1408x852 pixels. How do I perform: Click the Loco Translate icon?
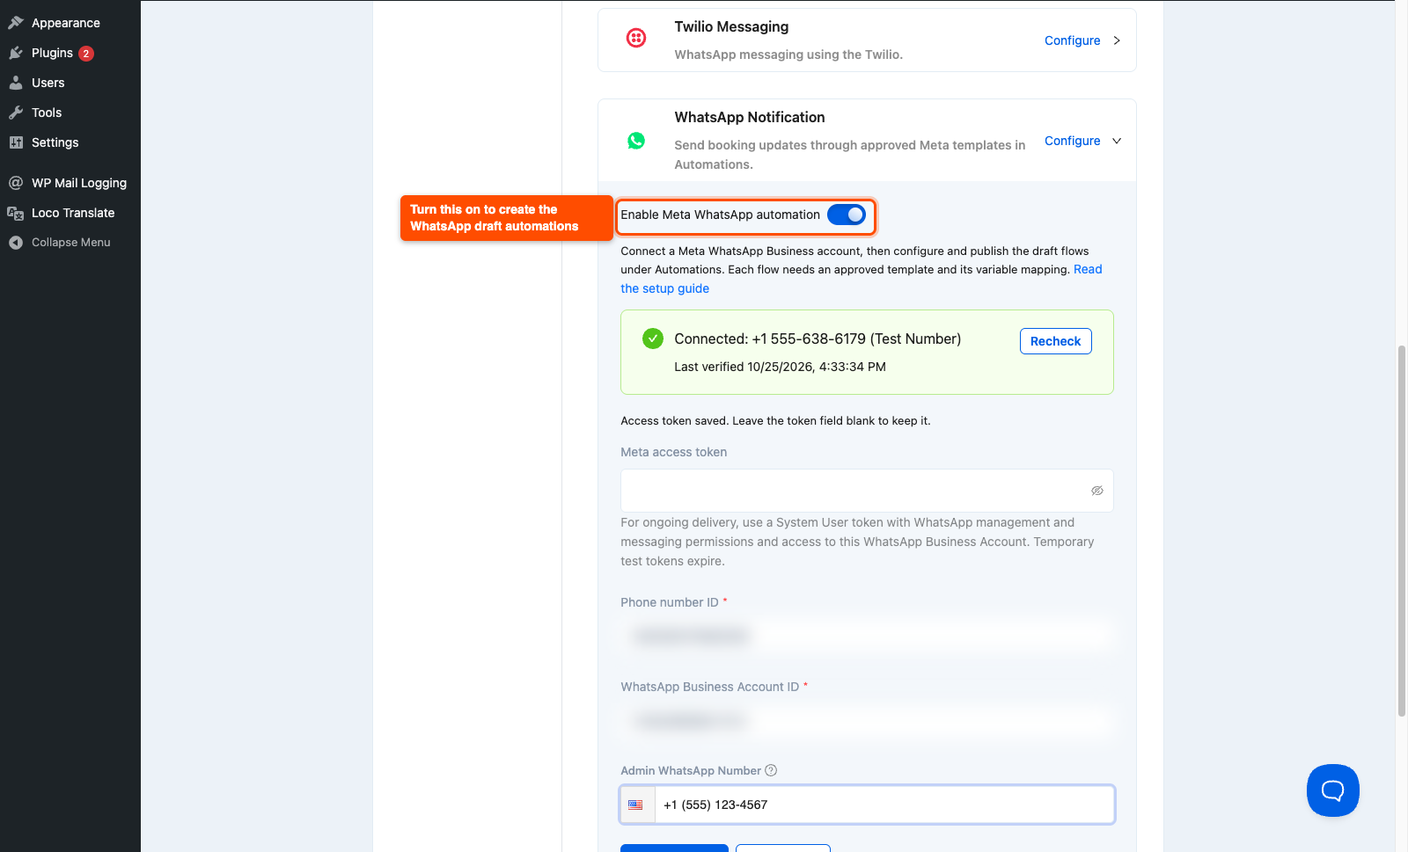[16, 213]
